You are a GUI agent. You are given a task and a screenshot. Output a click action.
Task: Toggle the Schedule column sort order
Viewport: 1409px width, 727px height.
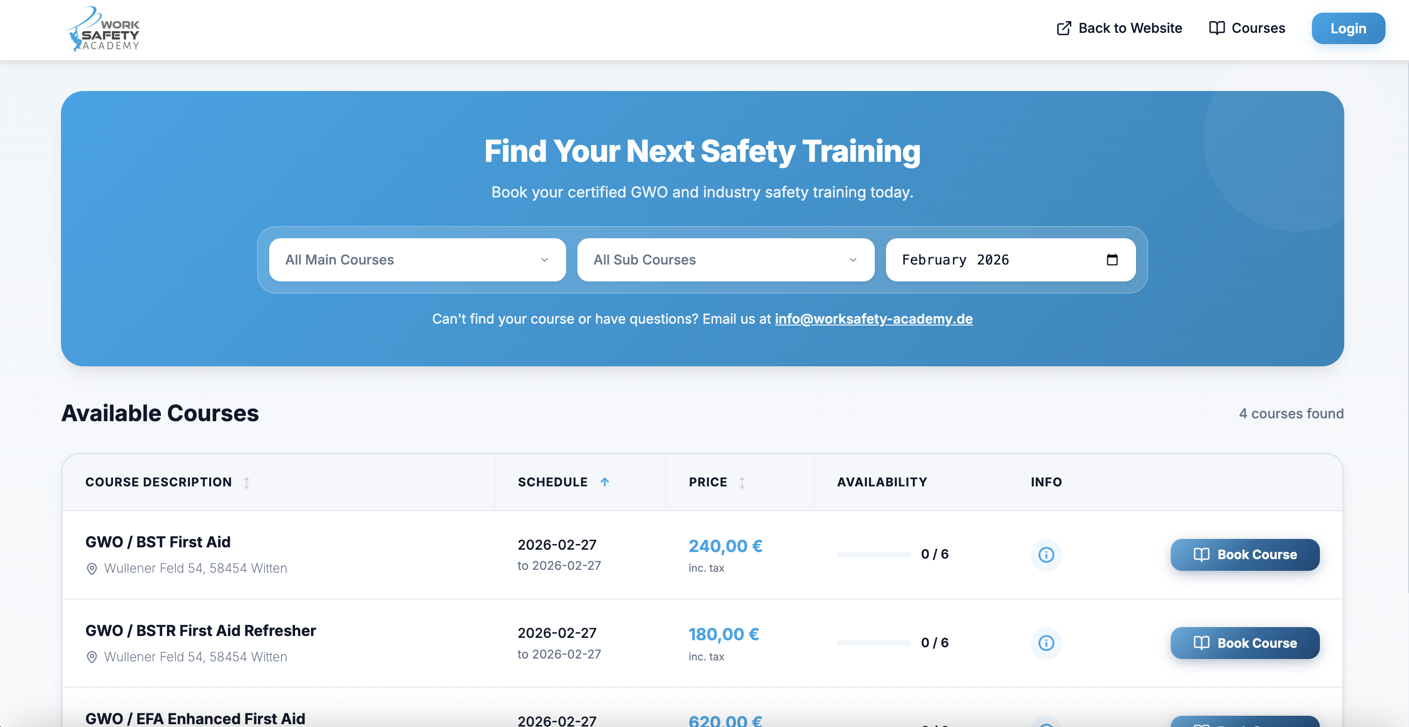pos(605,482)
